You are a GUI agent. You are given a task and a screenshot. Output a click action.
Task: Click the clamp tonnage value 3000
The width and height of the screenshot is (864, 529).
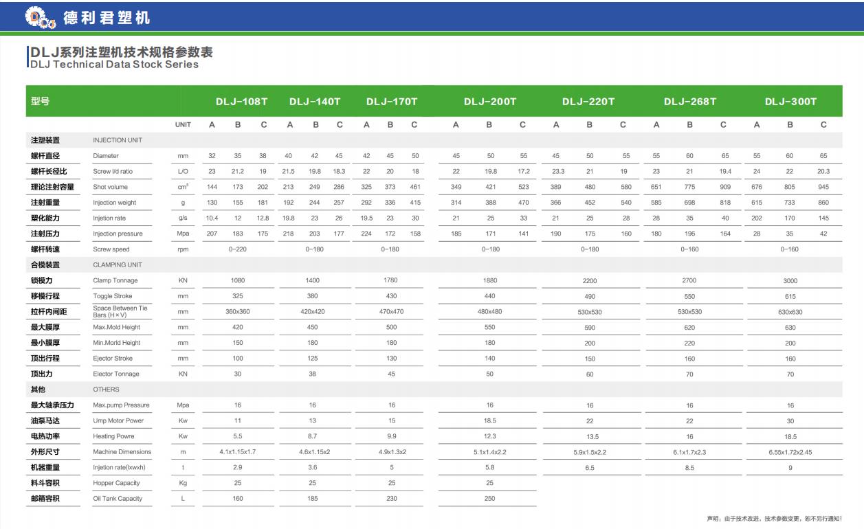pos(790,281)
